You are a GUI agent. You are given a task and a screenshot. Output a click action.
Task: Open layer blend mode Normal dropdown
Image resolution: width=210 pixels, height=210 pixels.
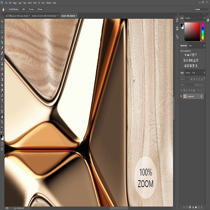(187, 85)
